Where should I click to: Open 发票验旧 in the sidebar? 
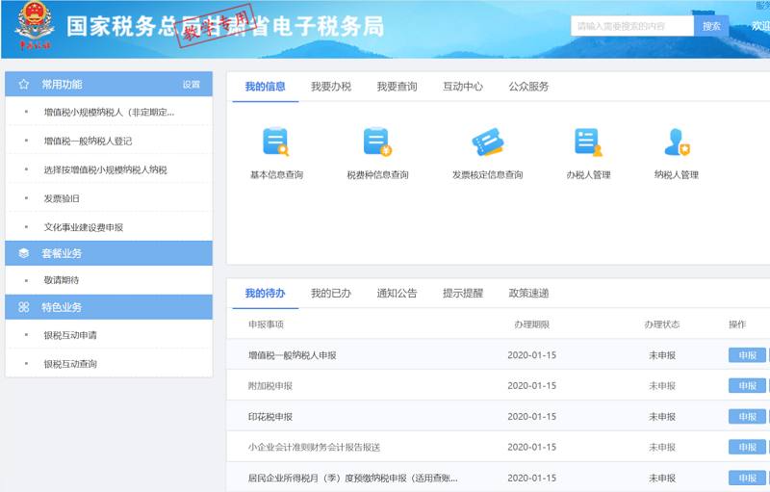tap(62, 198)
